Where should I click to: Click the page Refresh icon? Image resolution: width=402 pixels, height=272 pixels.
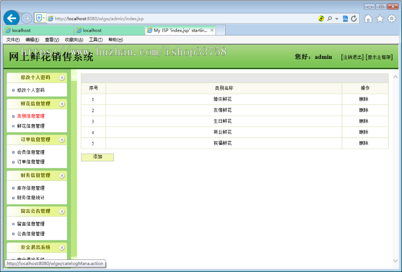click(x=354, y=18)
